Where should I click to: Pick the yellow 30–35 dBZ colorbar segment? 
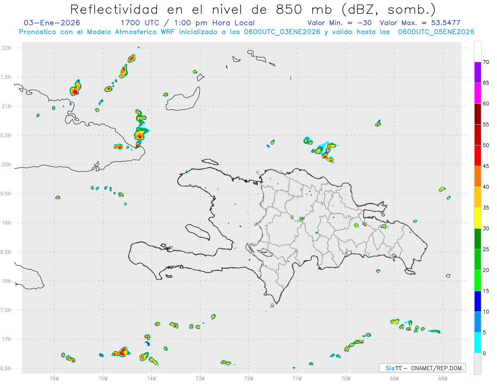478,218
